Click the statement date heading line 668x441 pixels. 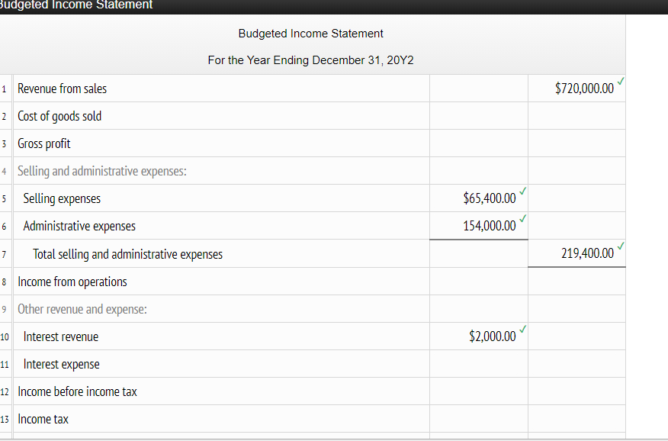click(x=310, y=60)
